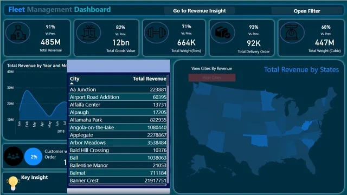The width and height of the screenshot is (347, 195).
Task: Click the Total Revenue by States title
Action: point(301,70)
